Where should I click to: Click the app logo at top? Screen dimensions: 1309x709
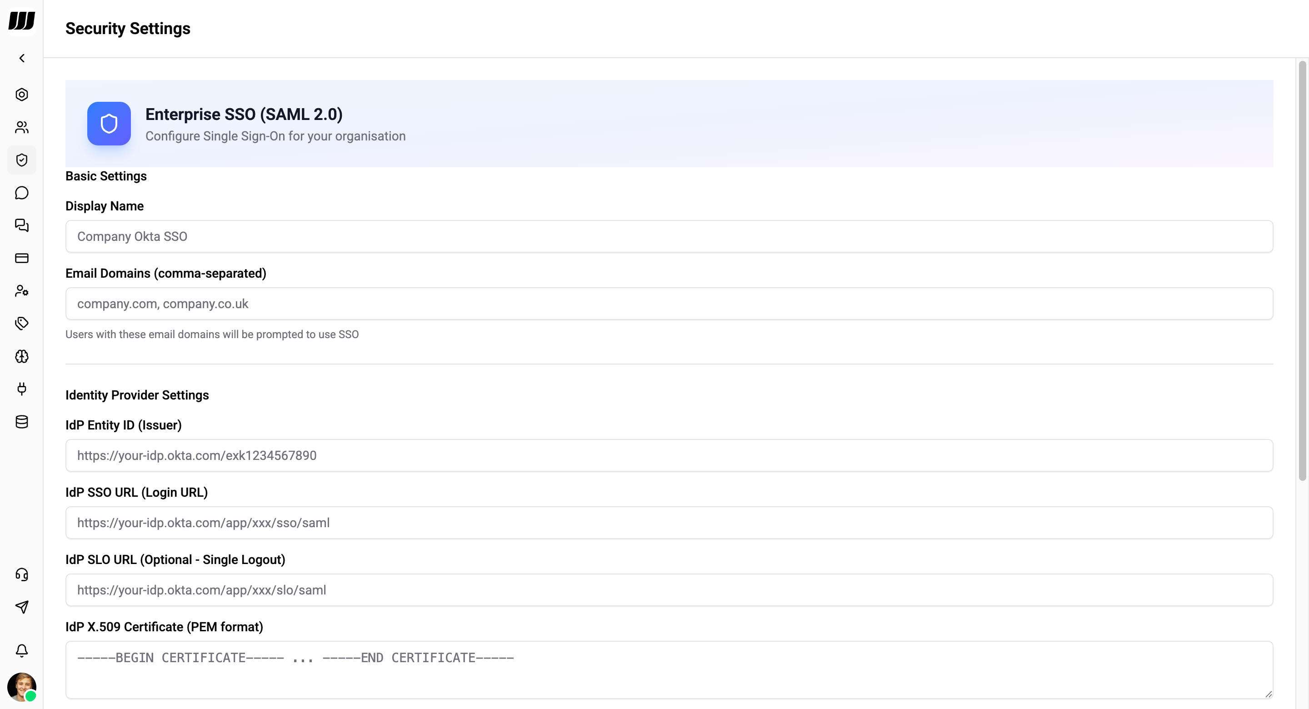tap(22, 21)
